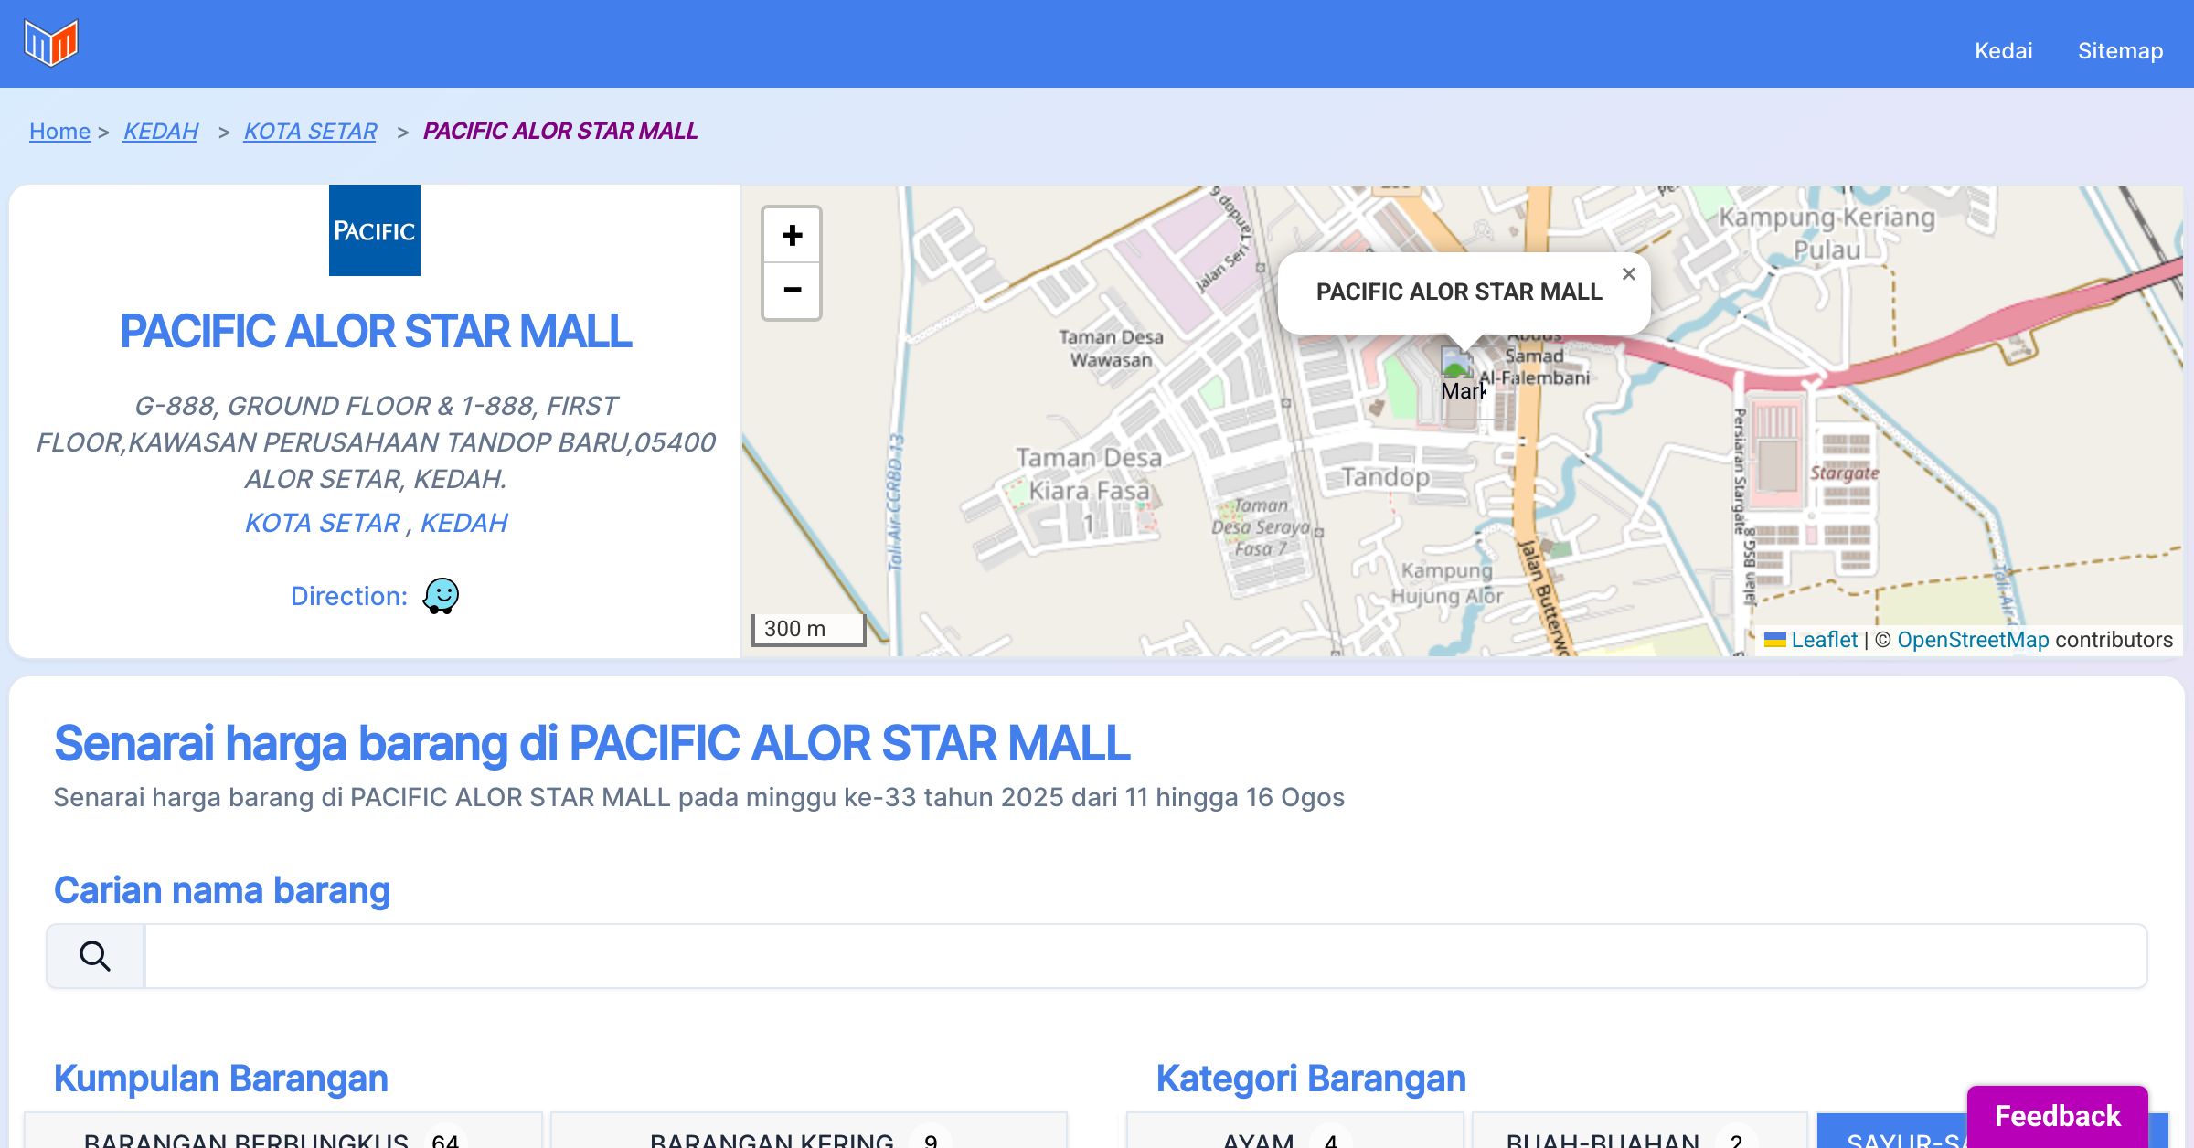
Task: Open the KEDAH breadcrumb link
Action: tap(161, 131)
